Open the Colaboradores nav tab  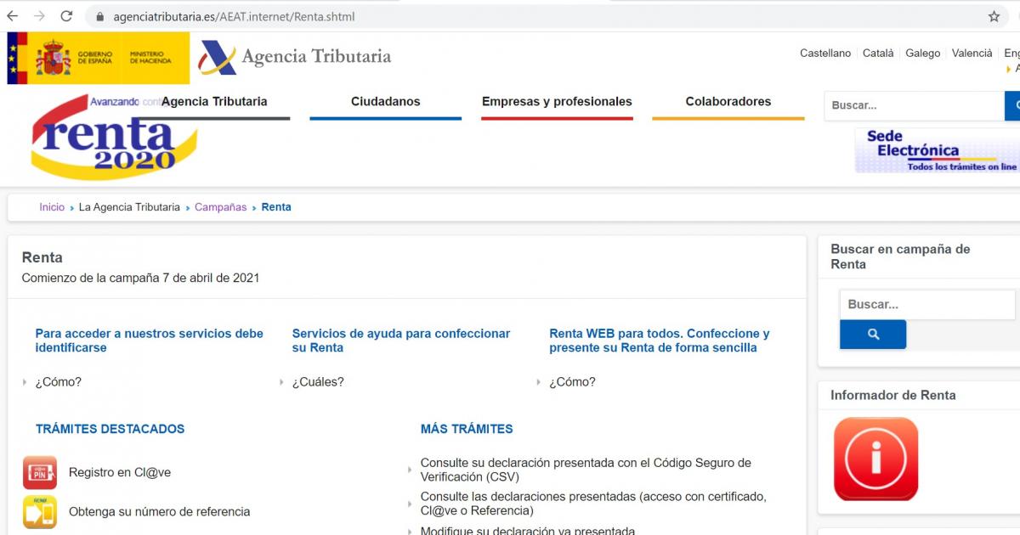click(x=728, y=102)
